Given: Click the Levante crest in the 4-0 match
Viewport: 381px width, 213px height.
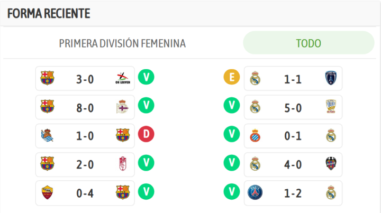Looking at the screenshot, I should click(331, 164).
